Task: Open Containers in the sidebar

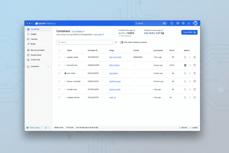Action: pos(38,29)
